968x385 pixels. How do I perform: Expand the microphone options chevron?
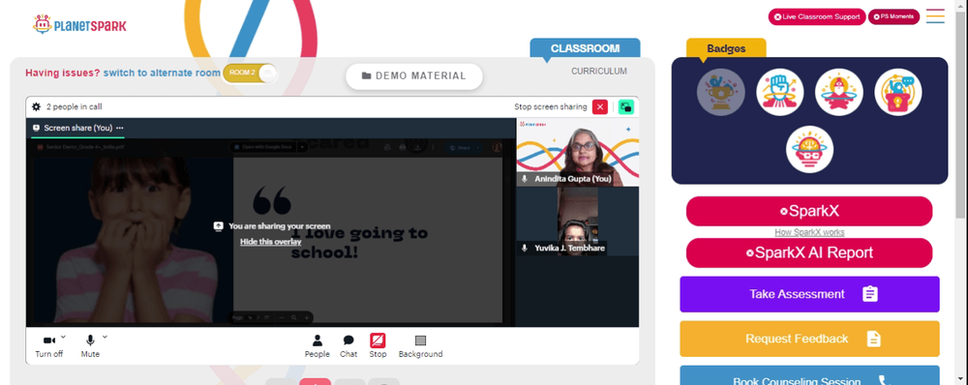tap(105, 337)
